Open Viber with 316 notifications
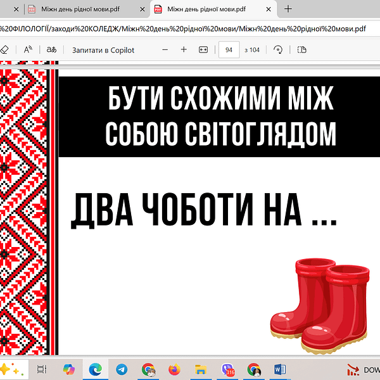Screen dimensions: 380x380 (227, 369)
